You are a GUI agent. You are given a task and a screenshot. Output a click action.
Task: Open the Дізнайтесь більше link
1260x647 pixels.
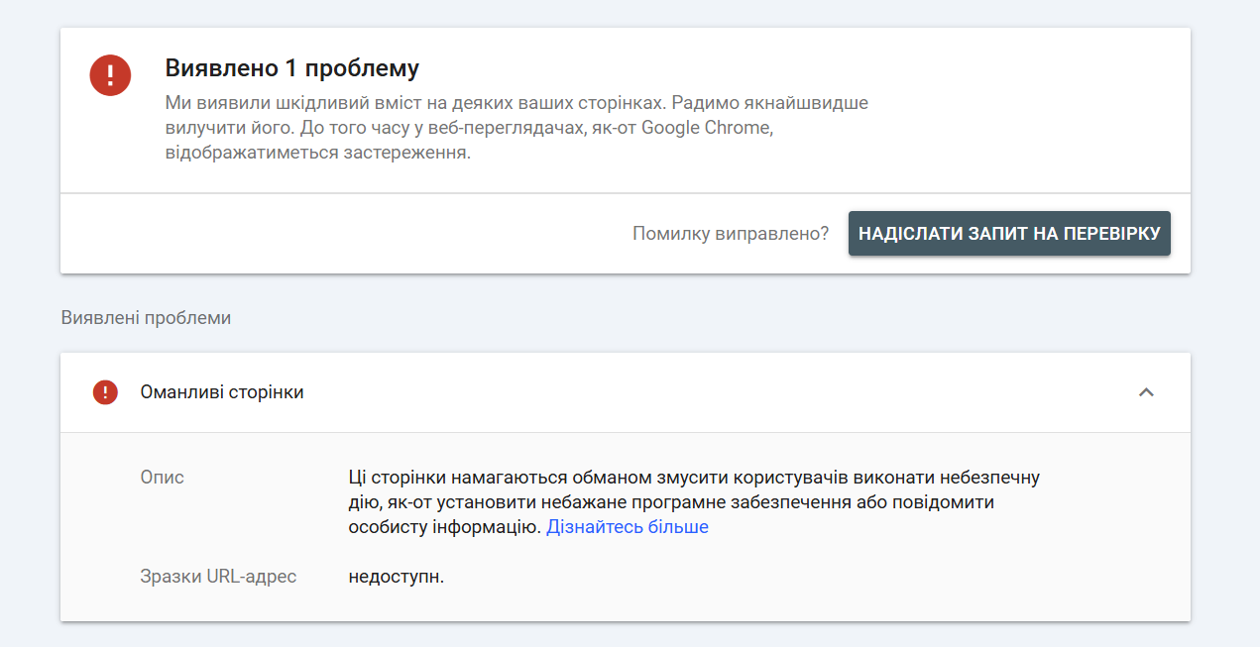pyautogui.click(x=627, y=527)
